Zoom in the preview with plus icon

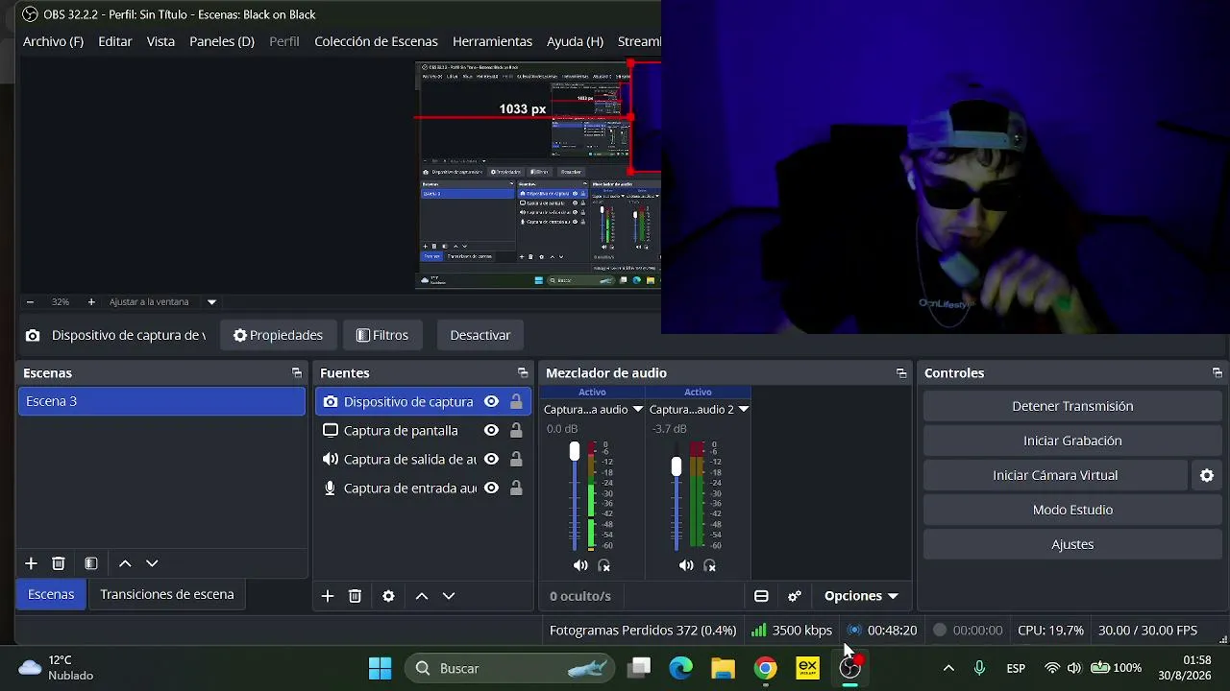click(91, 301)
